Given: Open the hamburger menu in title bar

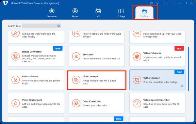Looking at the screenshot, I should click(x=169, y=3).
